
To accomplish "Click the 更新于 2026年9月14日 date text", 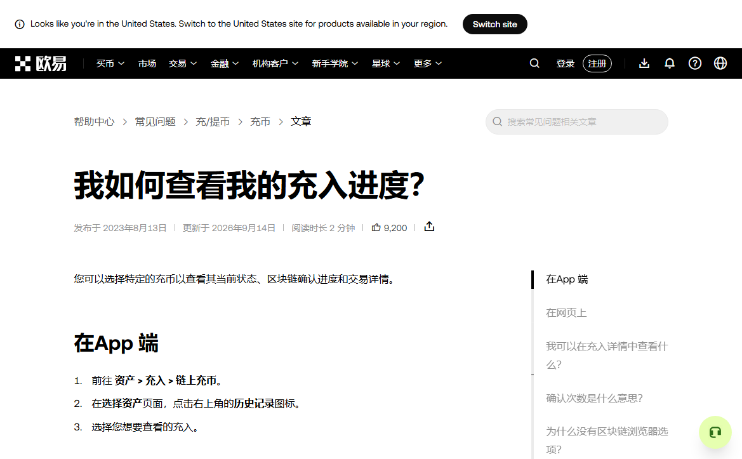I will 229,228.
